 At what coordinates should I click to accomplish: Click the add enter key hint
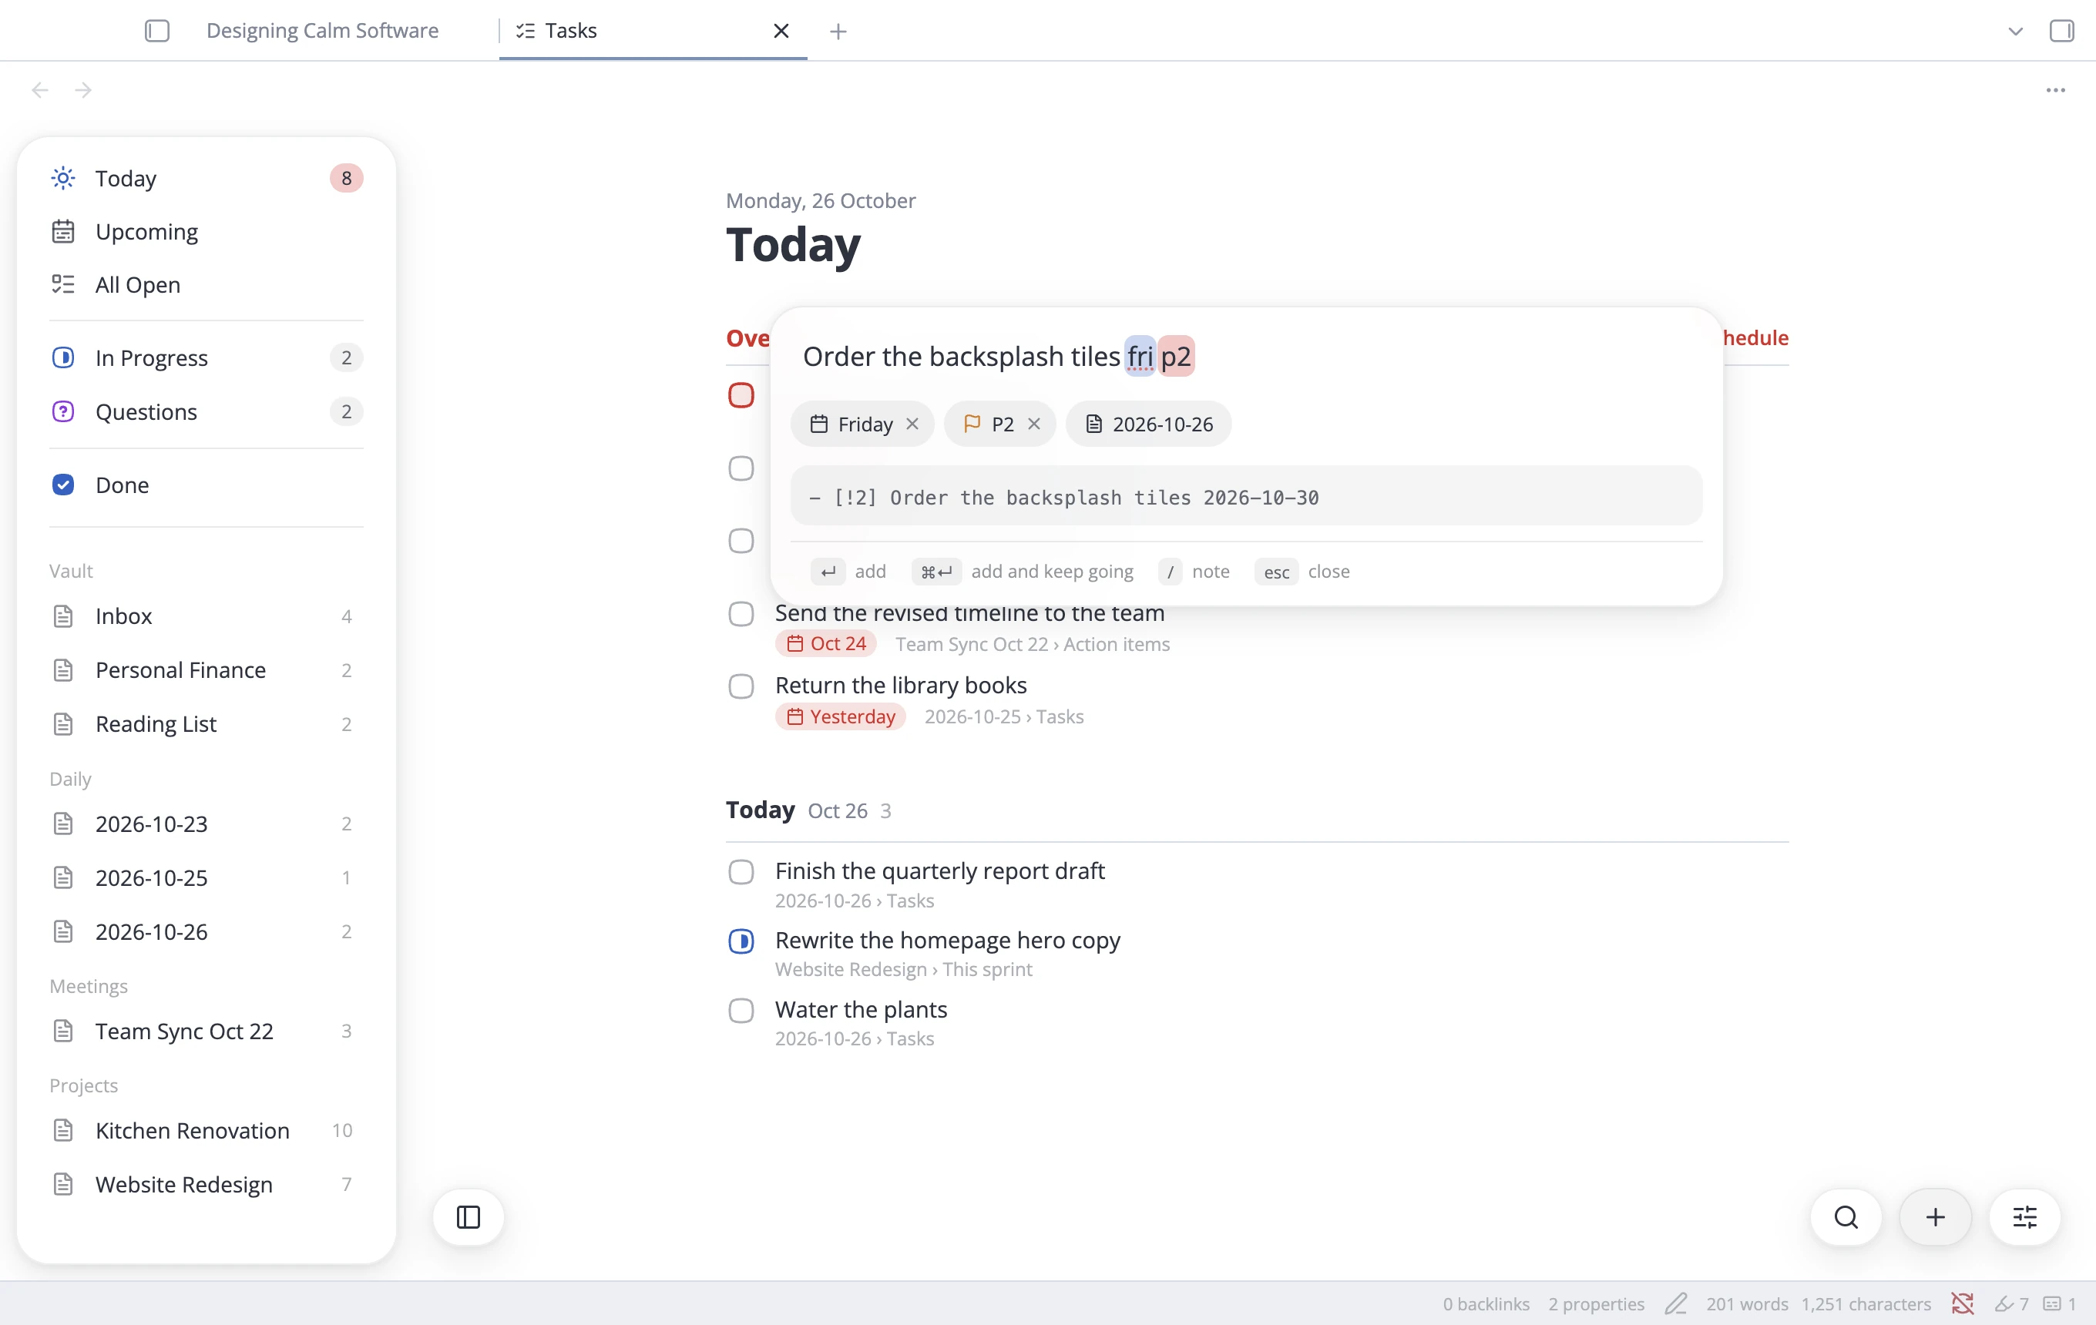(848, 572)
